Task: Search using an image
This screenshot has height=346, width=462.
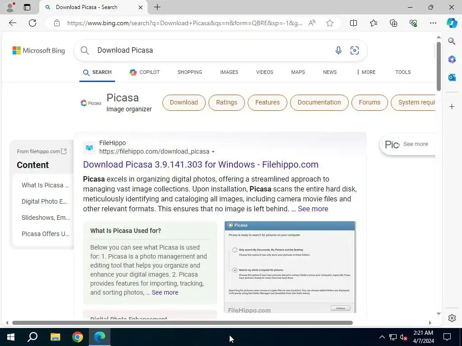Action: tap(355, 50)
